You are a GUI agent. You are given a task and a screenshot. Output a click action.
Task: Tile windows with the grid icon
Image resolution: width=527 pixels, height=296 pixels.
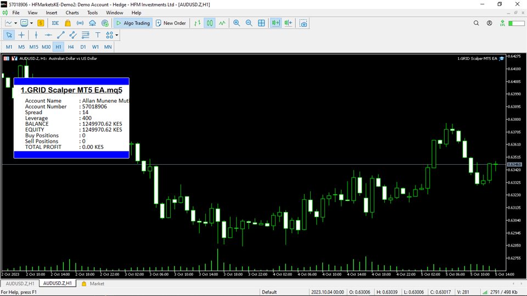pyautogui.click(x=261, y=23)
